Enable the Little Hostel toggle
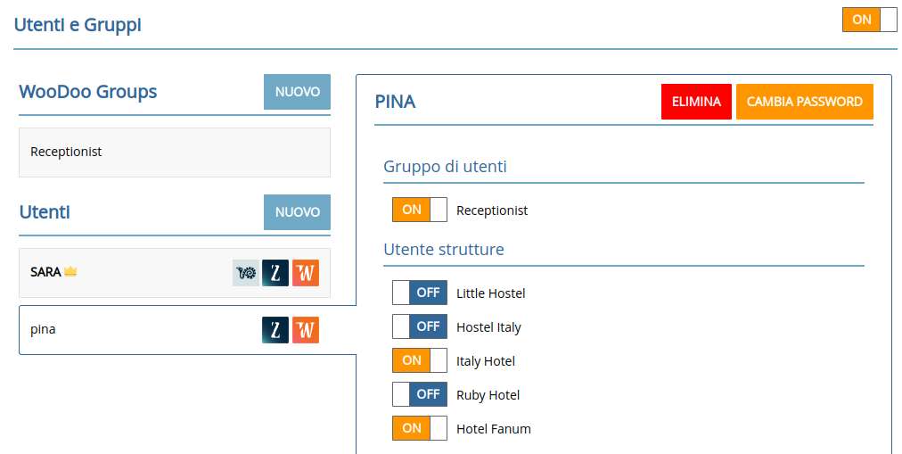This screenshot has width=902, height=454. (419, 293)
